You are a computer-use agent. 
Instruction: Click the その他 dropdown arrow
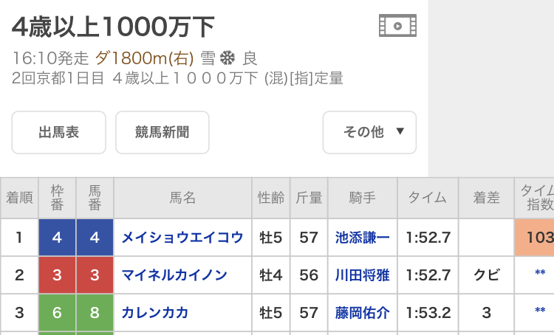(x=400, y=131)
